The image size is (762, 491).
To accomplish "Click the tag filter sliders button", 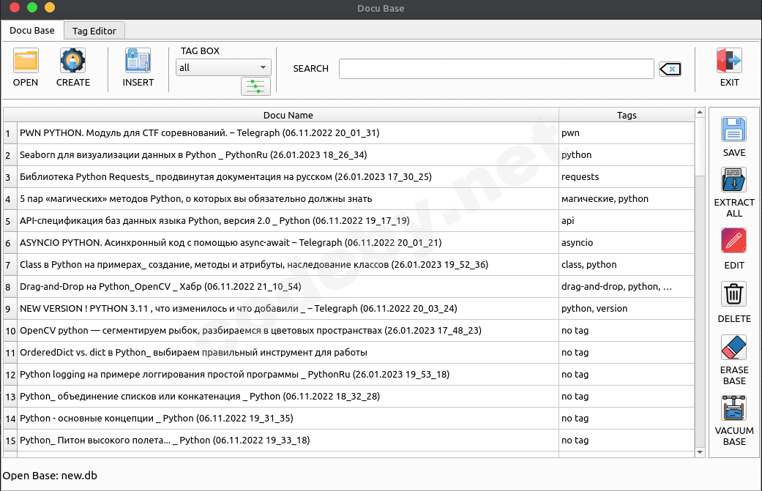I will tap(255, 87).
